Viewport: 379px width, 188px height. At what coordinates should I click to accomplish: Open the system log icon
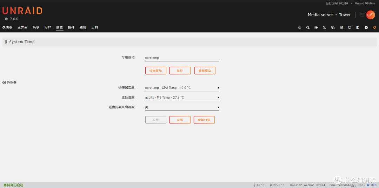pyautogui.click(x=358, y=28)
